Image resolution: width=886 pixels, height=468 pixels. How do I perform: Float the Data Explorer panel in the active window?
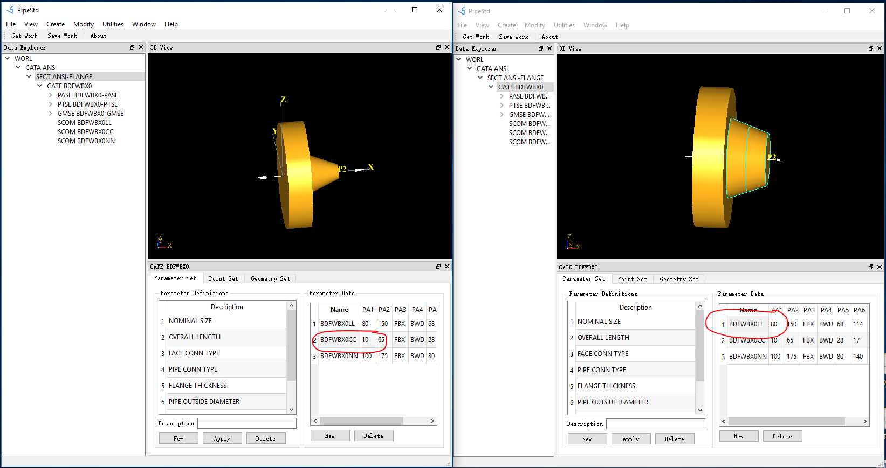tap(132, 47)
